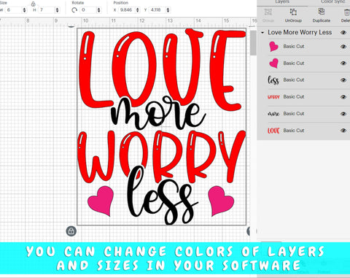Viewport: 350px width, 278px height.
Task: Click the Height value stepper arrows
Action: (57, 10)
